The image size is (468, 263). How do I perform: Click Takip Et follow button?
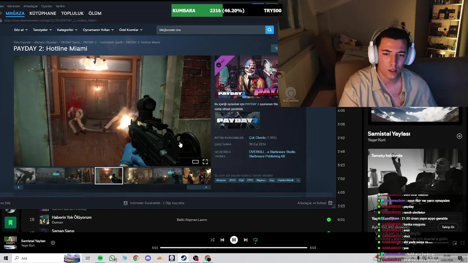pyautogui.click(x=448, y=227)
